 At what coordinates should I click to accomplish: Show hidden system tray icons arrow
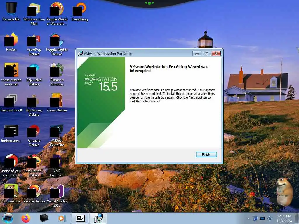tap(248, 218)
